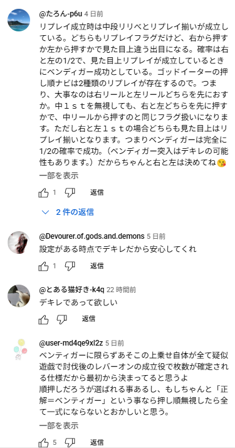Reply to @たろん-p6u comment via 返信

point(97,192)
